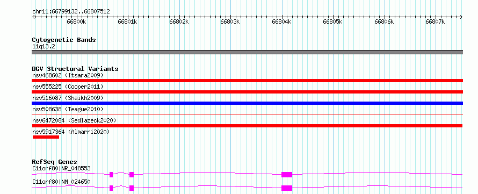Screen dimensions: 478x194
Task: Select the Cytogenetic Bands track title
Action: 64,40
